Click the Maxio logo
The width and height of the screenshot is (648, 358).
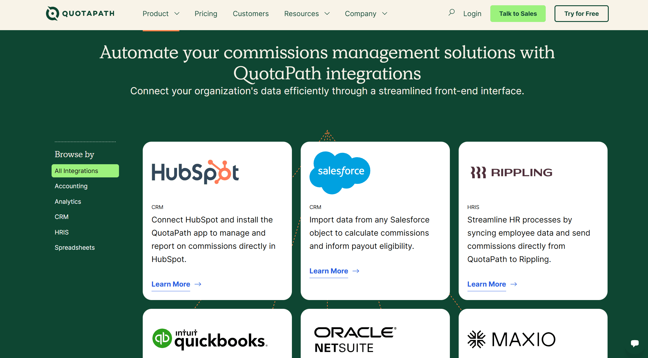coord(511,340)
